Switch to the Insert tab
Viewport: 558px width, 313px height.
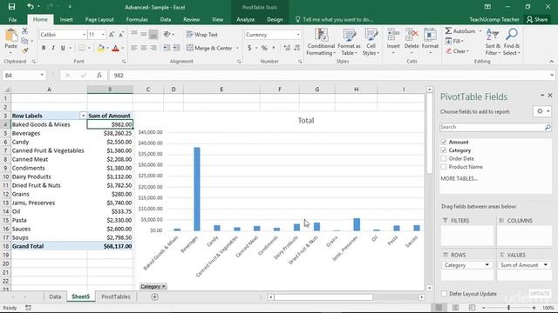click(66, 19)
